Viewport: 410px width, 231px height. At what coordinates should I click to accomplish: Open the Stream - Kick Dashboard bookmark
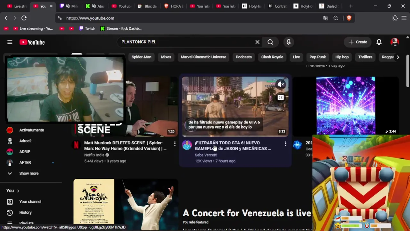click(x=121, y=29)
